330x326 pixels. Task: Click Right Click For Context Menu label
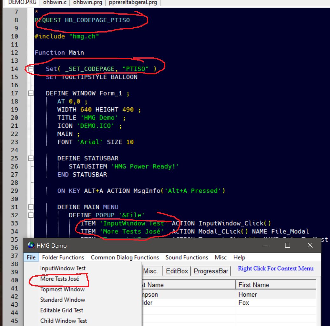pos(276,268)
